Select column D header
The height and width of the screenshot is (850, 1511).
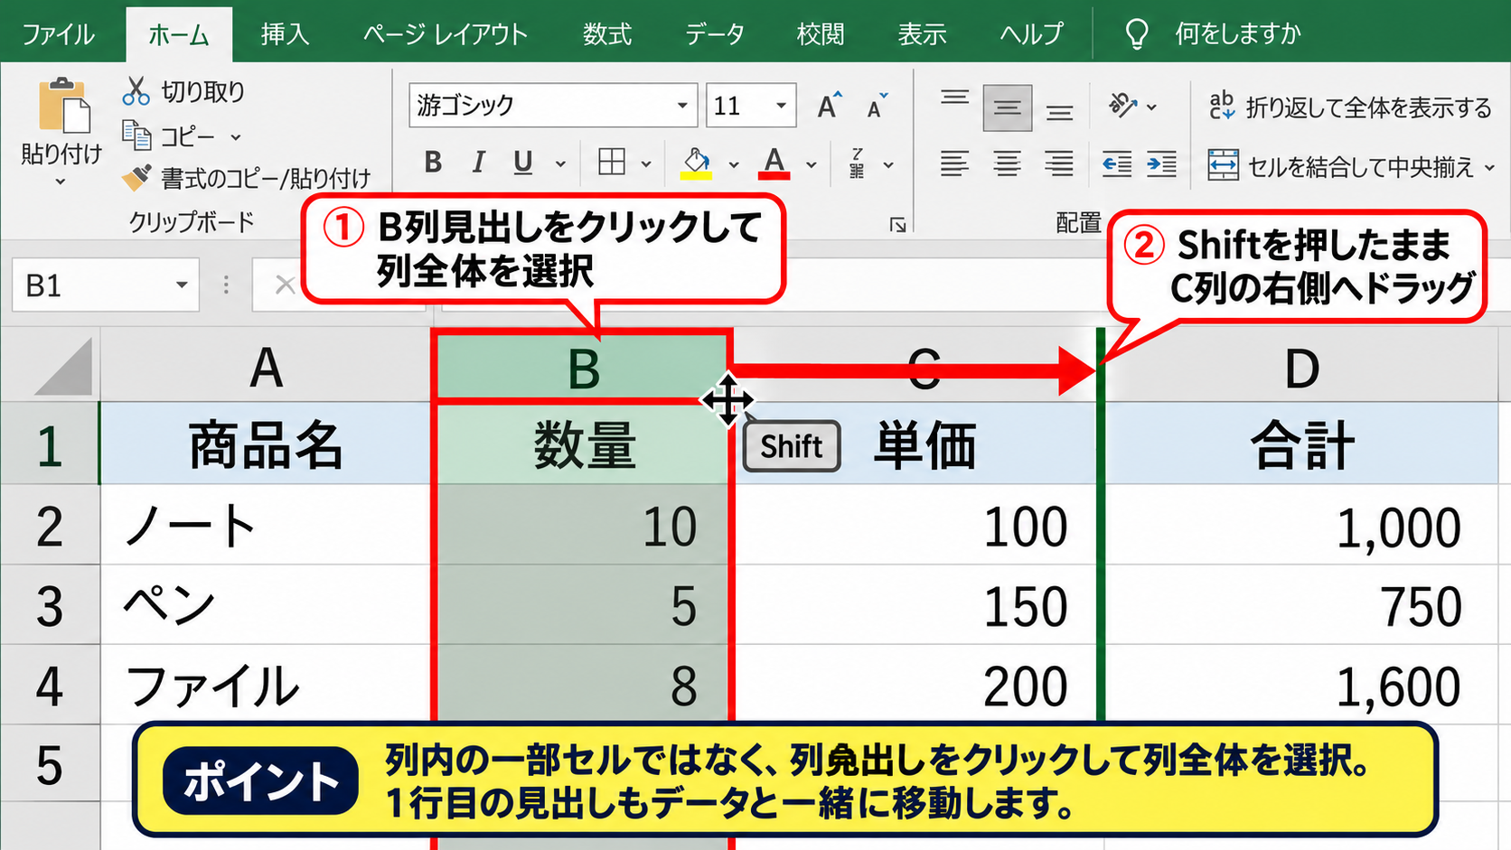(x=1301, y=366)
